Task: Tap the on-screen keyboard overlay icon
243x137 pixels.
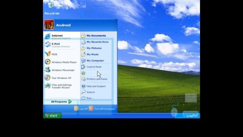Action: (x=191, y=115)
